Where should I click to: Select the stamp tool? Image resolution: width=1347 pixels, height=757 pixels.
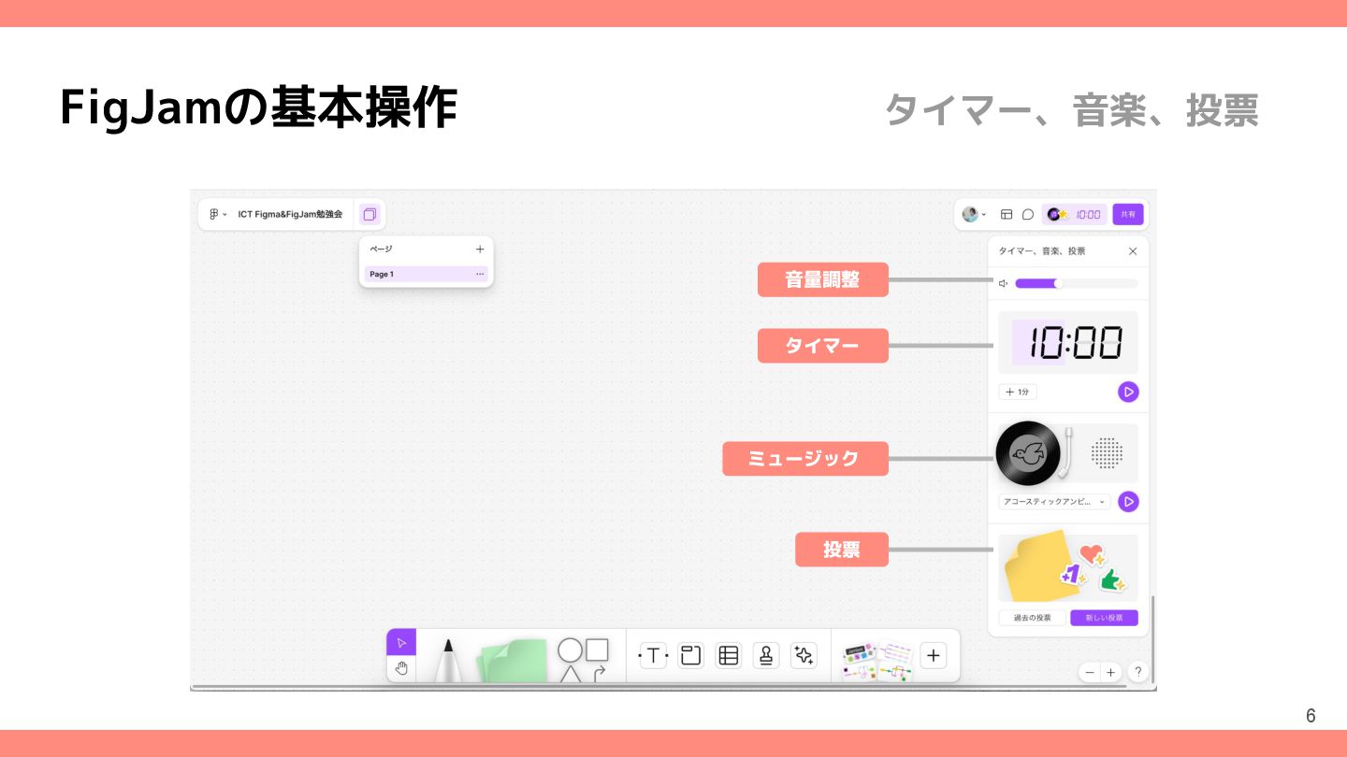pos(766,655)
